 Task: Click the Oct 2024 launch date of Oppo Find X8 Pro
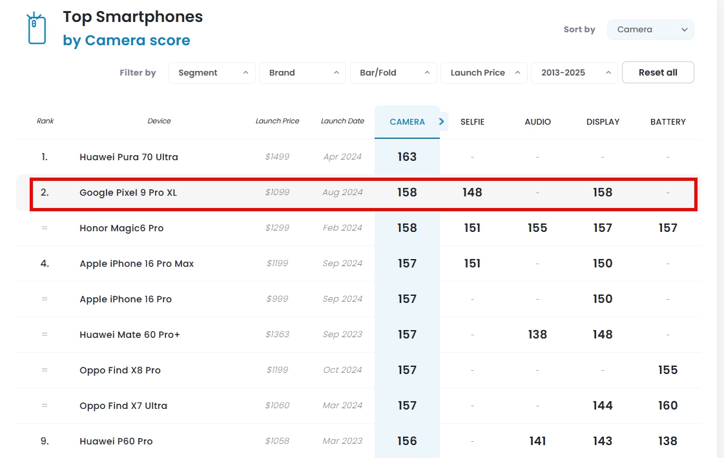pyautogui.click(x=342, y=370)
